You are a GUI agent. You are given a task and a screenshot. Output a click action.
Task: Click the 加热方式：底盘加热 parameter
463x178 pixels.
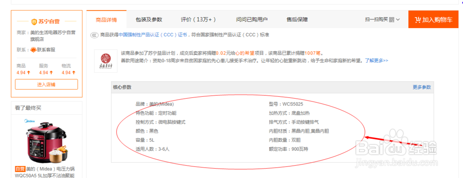click(x=289, y=113)
